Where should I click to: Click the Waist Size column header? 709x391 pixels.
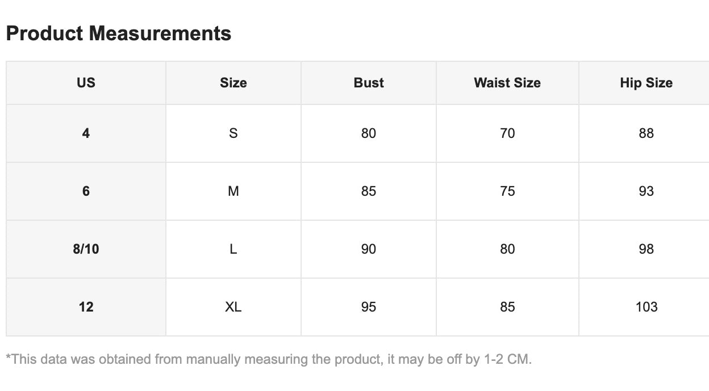(x=507, y=83)
